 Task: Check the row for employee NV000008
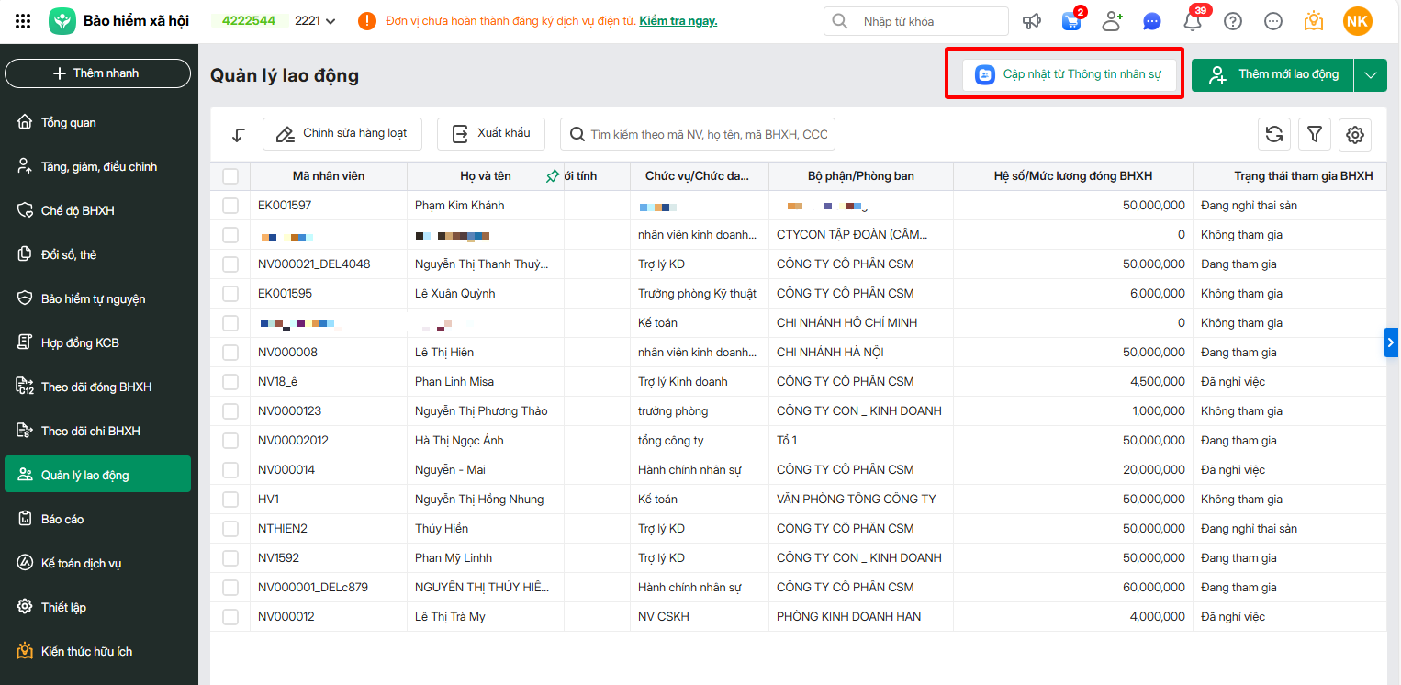(x=230, y=353)
